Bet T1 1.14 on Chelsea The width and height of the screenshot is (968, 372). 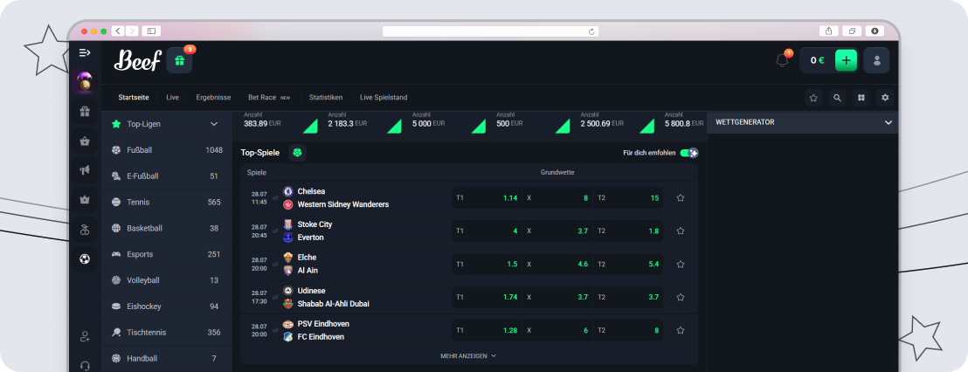tap(487, 198)
